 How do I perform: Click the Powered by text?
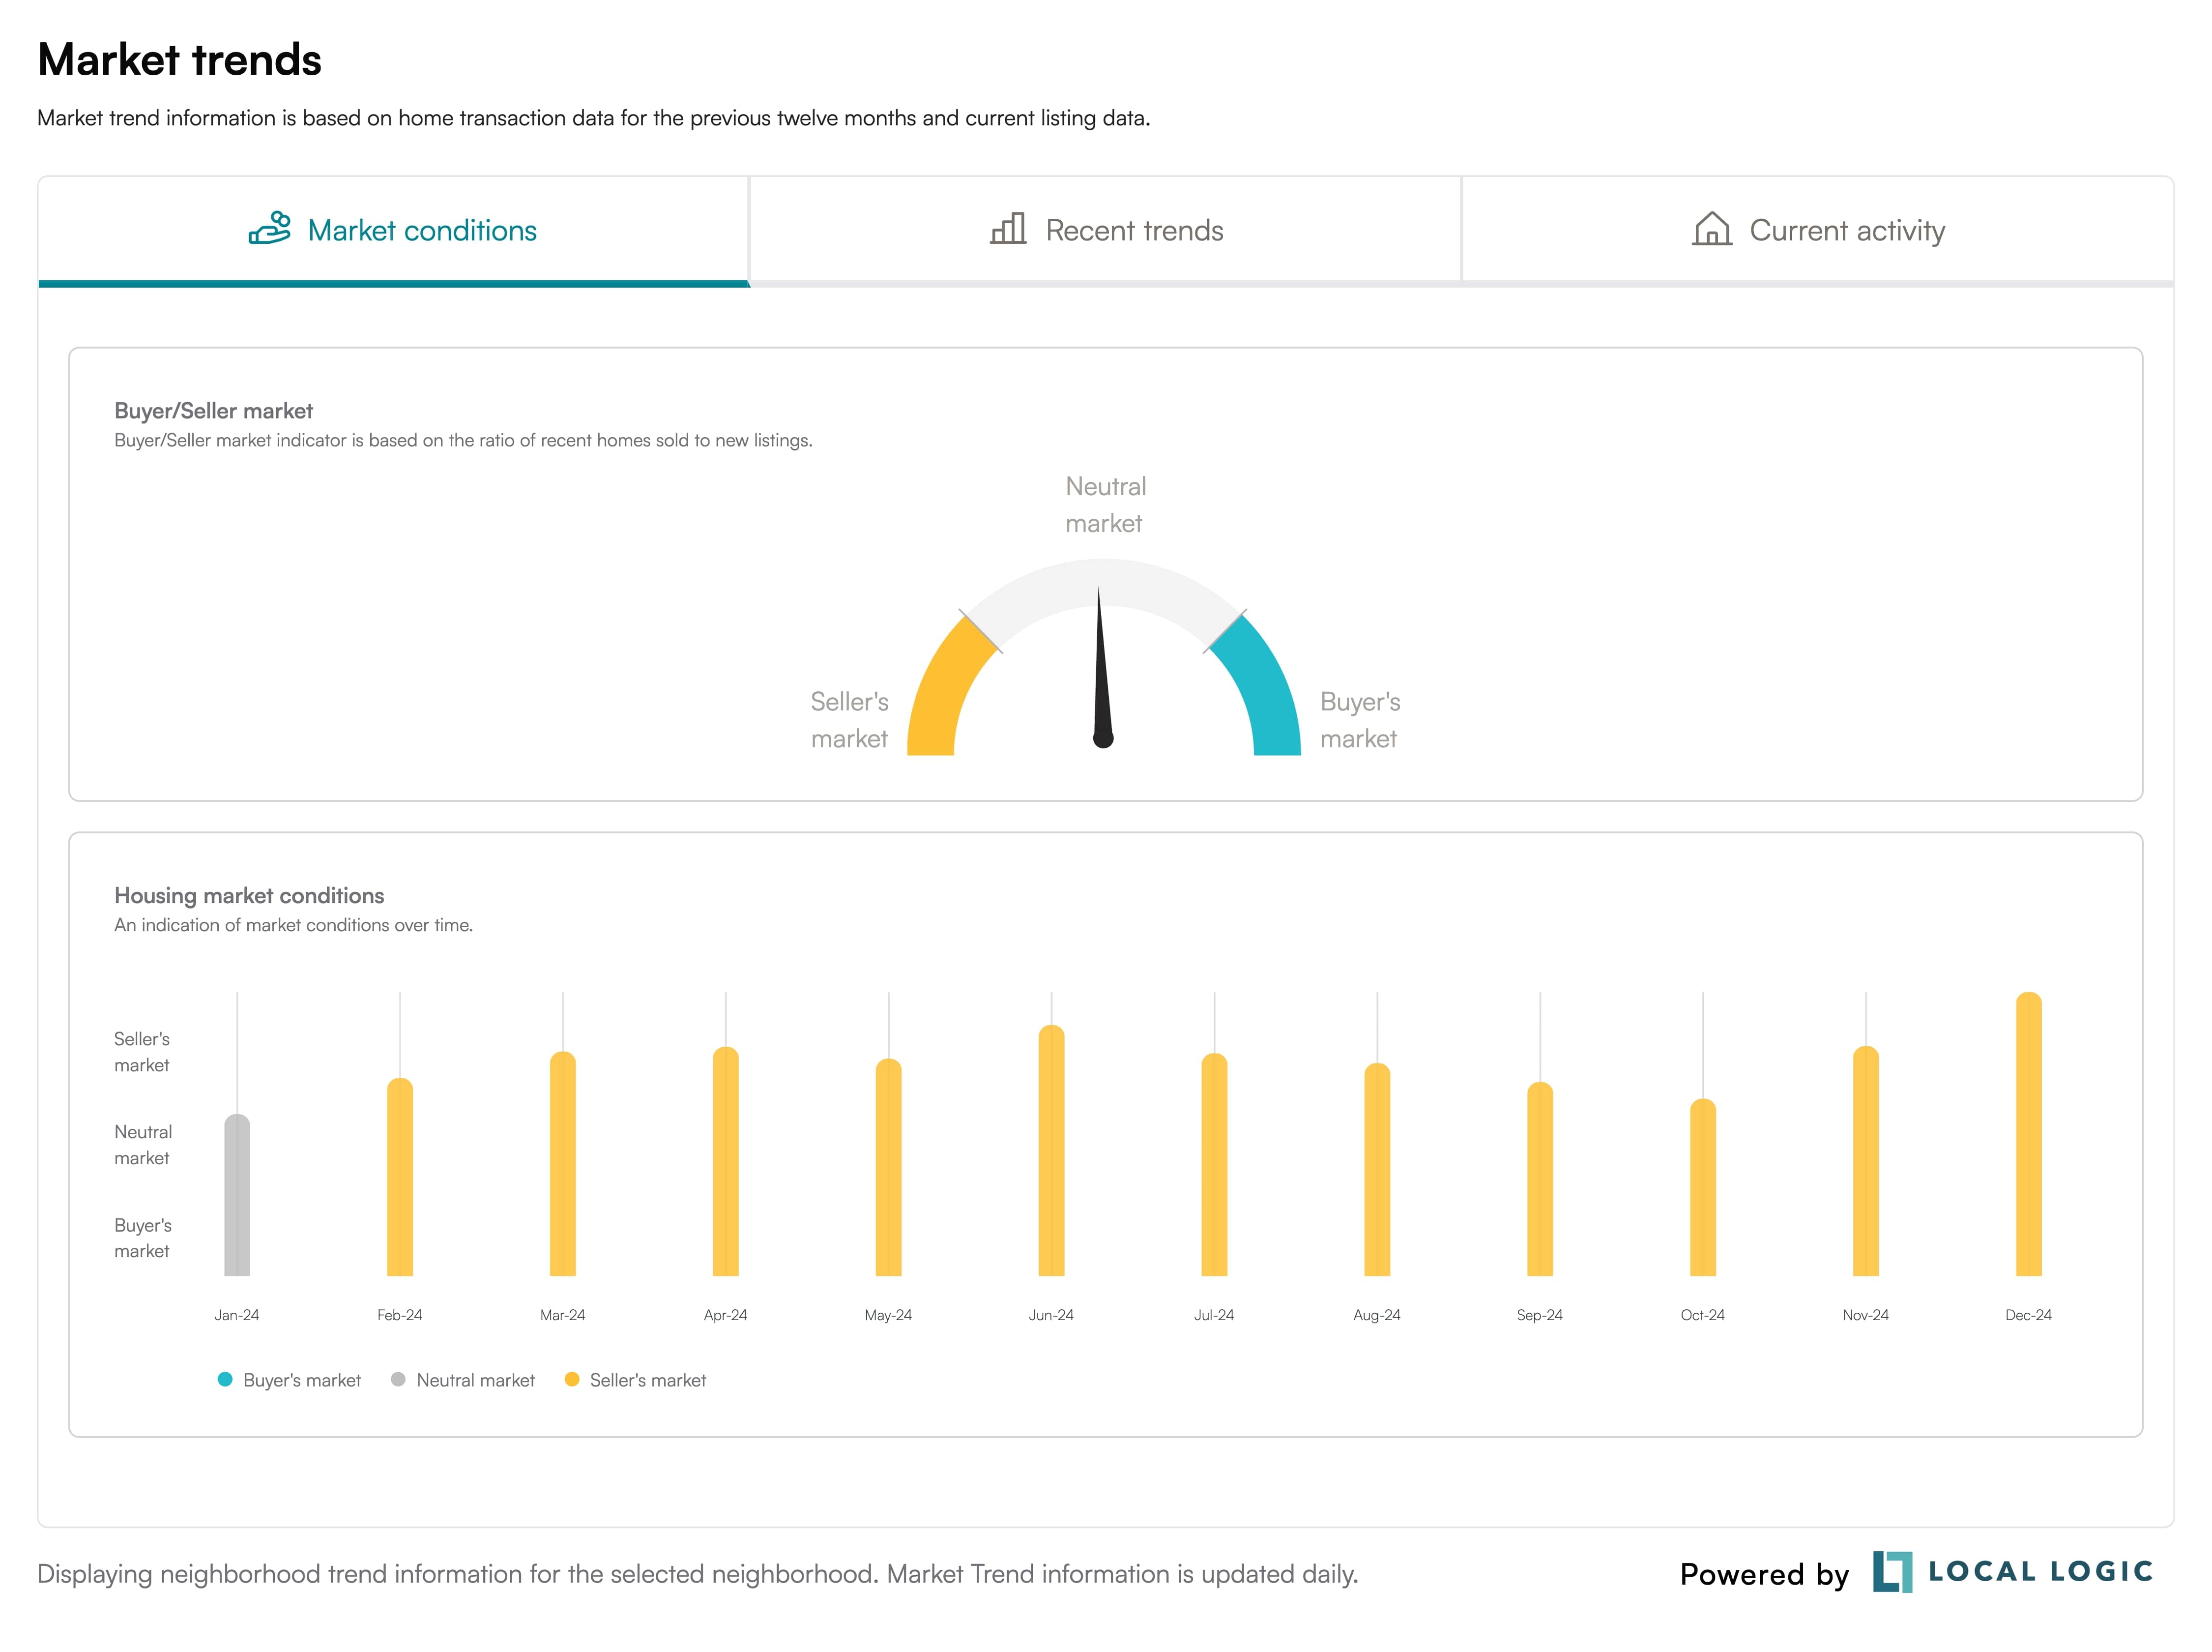(1764, 1574)
